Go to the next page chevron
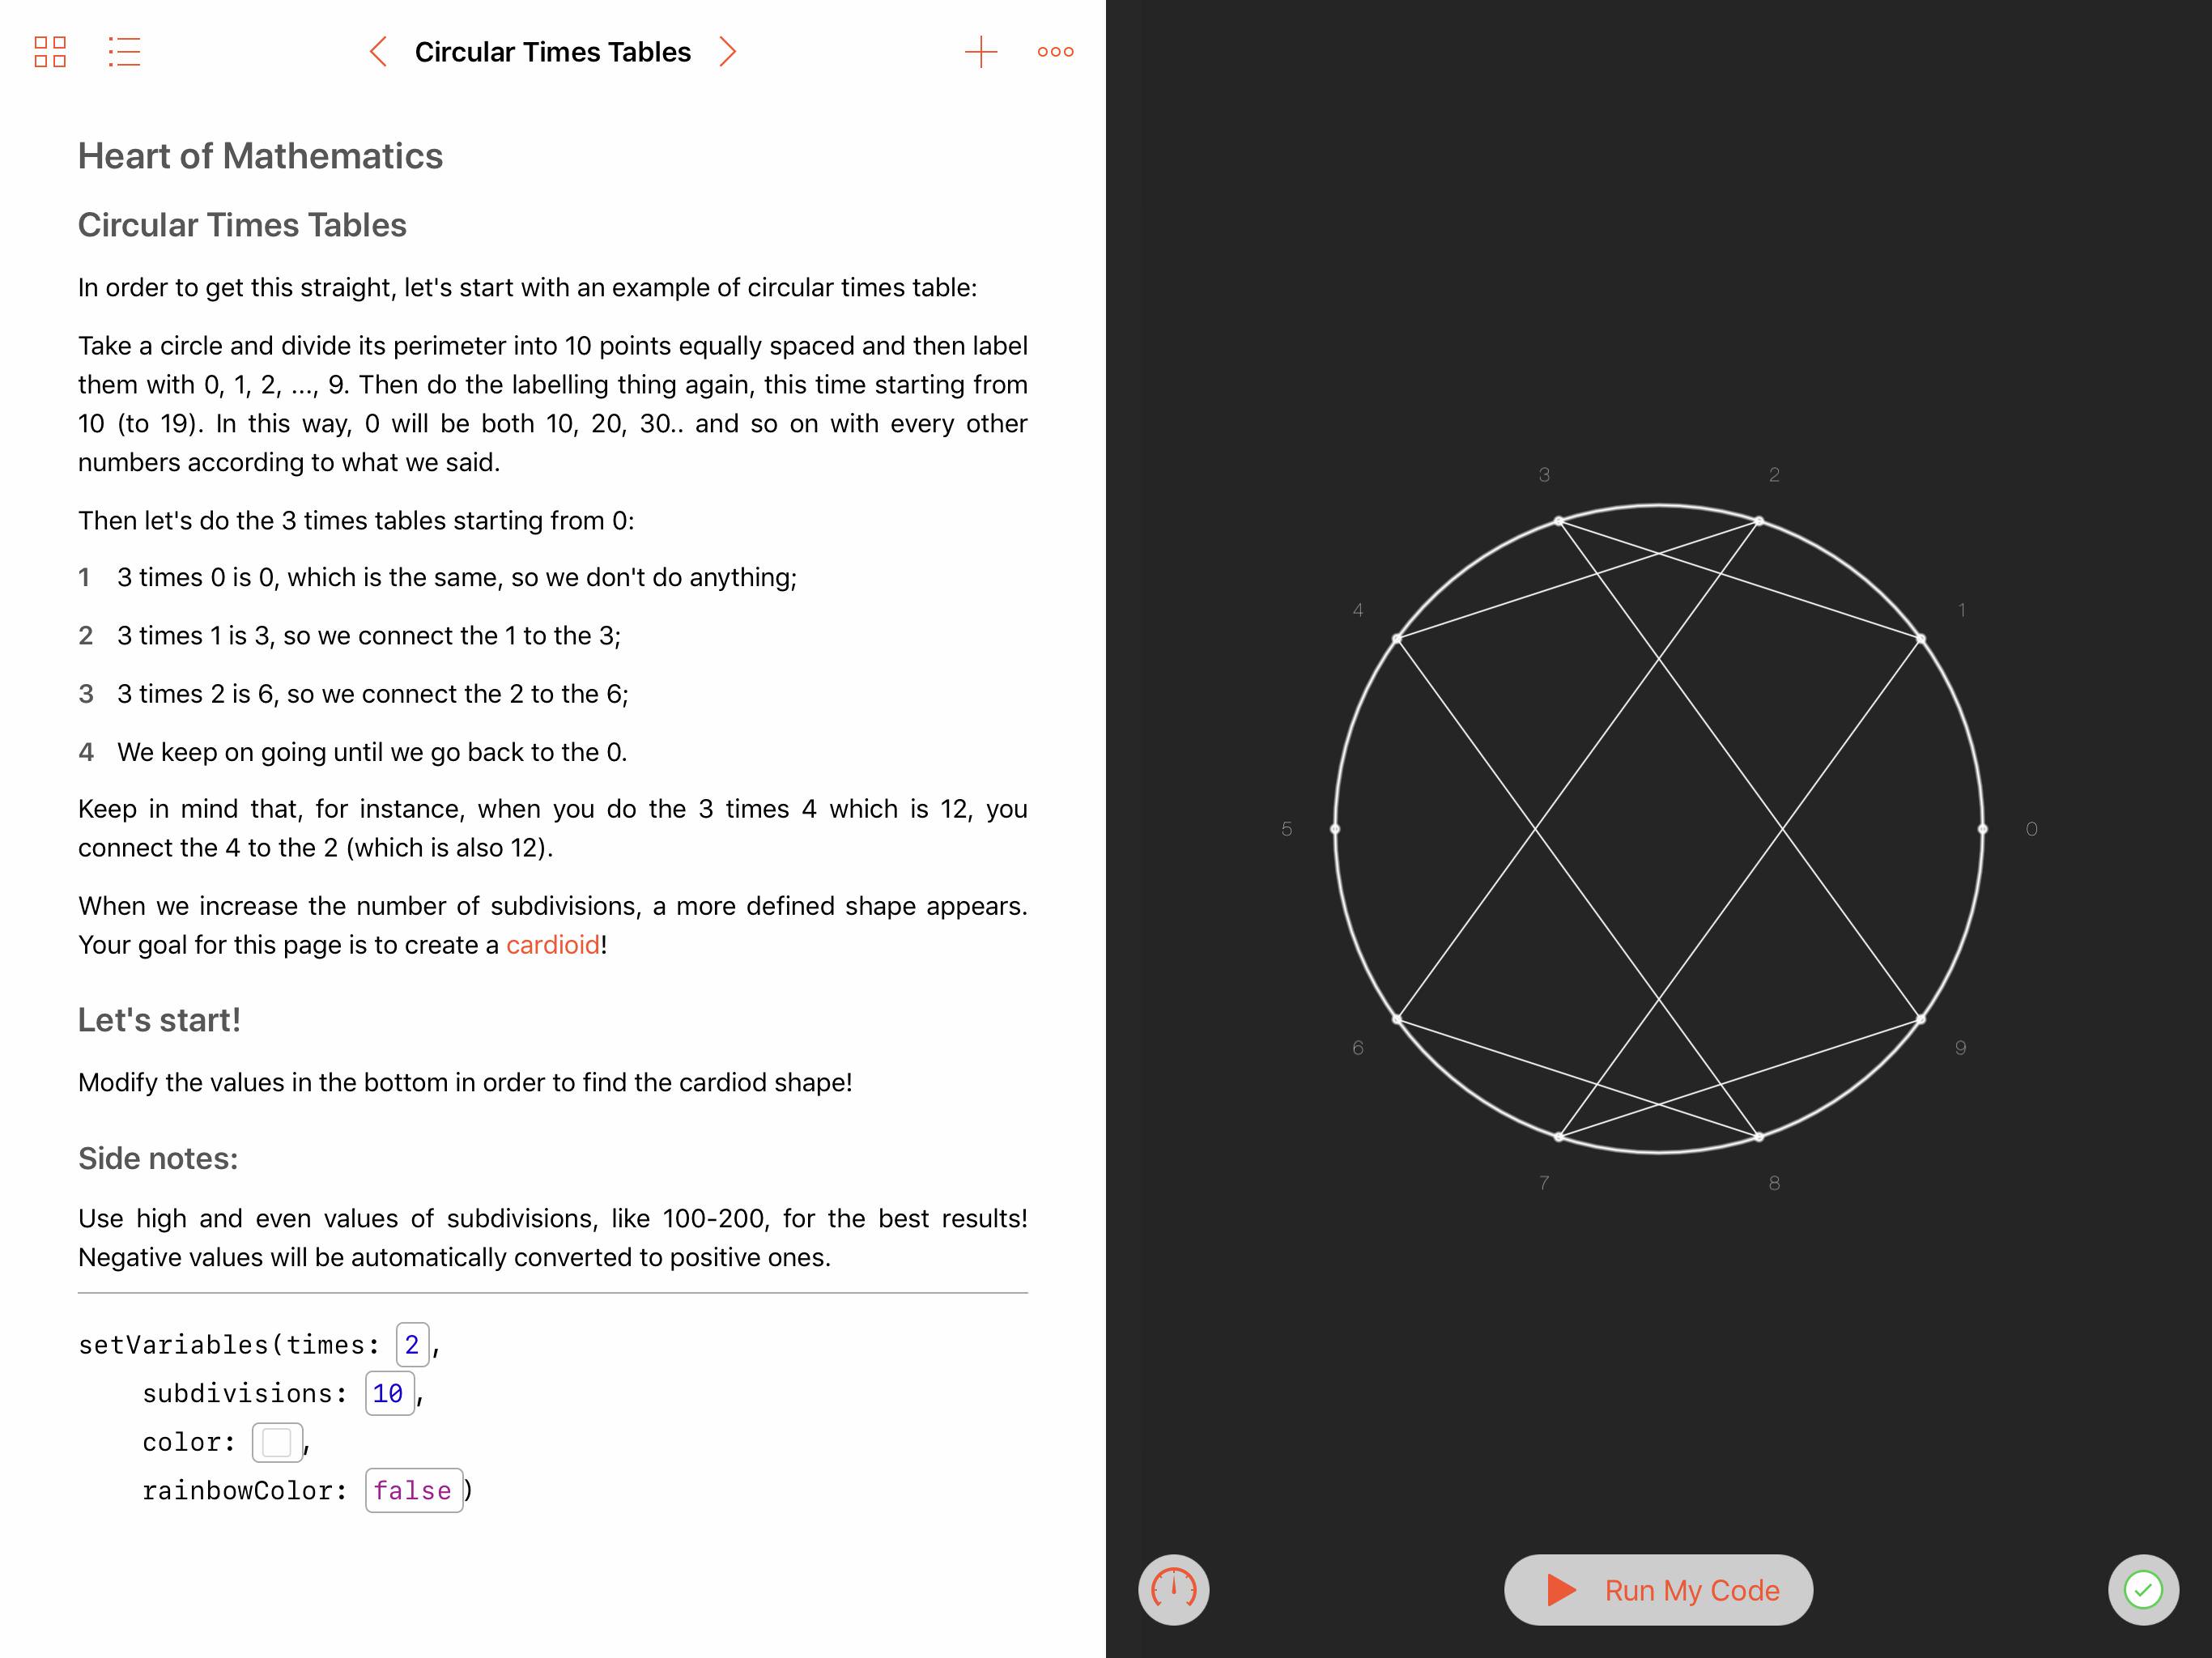Viewport: 2212px width, 1658px height. point(728,52)
